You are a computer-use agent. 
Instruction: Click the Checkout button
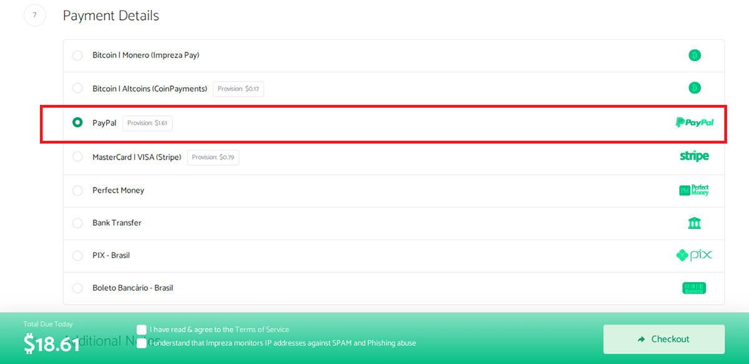point(663,339)
